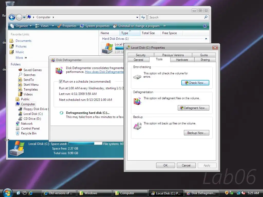Viewport: 263px width, 197px height.
Task: Click the Forward navigation arrow in Explorer
Action: pyautogui.click(x=19, y=17)
